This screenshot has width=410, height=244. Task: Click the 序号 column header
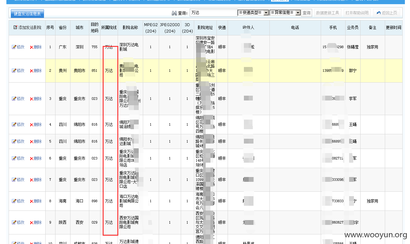tap(50, 28)
